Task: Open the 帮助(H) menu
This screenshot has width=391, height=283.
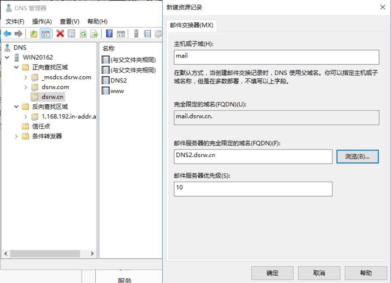Action: (97, 21)
